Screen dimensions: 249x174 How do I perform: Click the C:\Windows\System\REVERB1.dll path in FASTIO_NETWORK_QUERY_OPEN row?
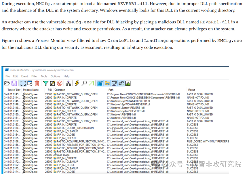click(126, 108)
